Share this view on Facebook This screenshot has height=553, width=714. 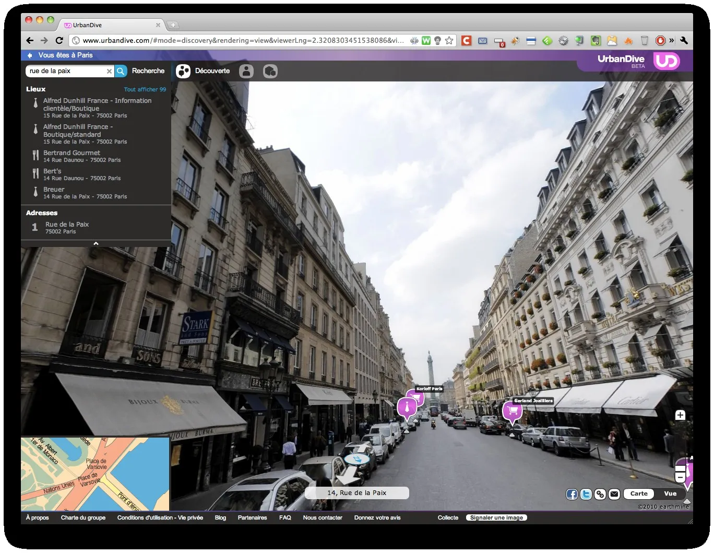point(572,494)
